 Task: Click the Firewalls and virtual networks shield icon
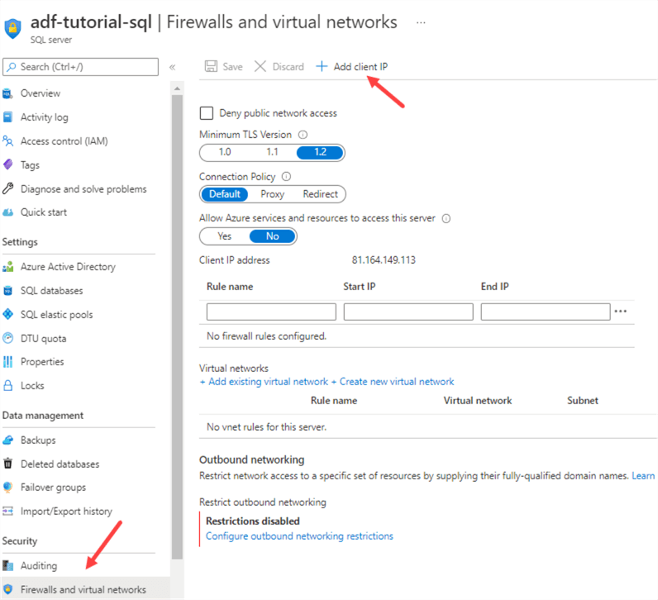click(7, 589)
